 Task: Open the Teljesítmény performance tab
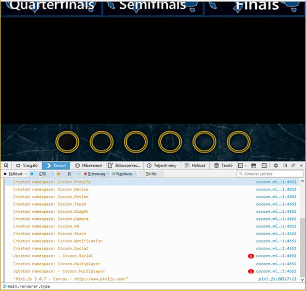tap(162, 165)
